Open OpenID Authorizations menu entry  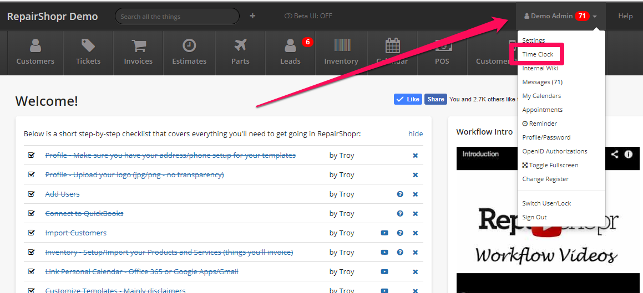click(554, 151)
